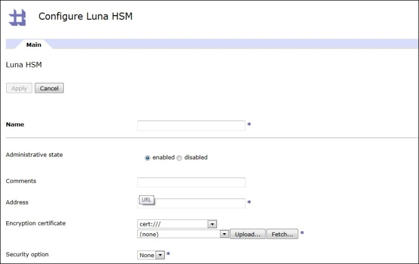Click the Address label
Screen dimensions: 419x264
pyautogui.click(x=17, y=202)
